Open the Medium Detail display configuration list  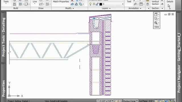pyautogui.click(x=130, y=101)
